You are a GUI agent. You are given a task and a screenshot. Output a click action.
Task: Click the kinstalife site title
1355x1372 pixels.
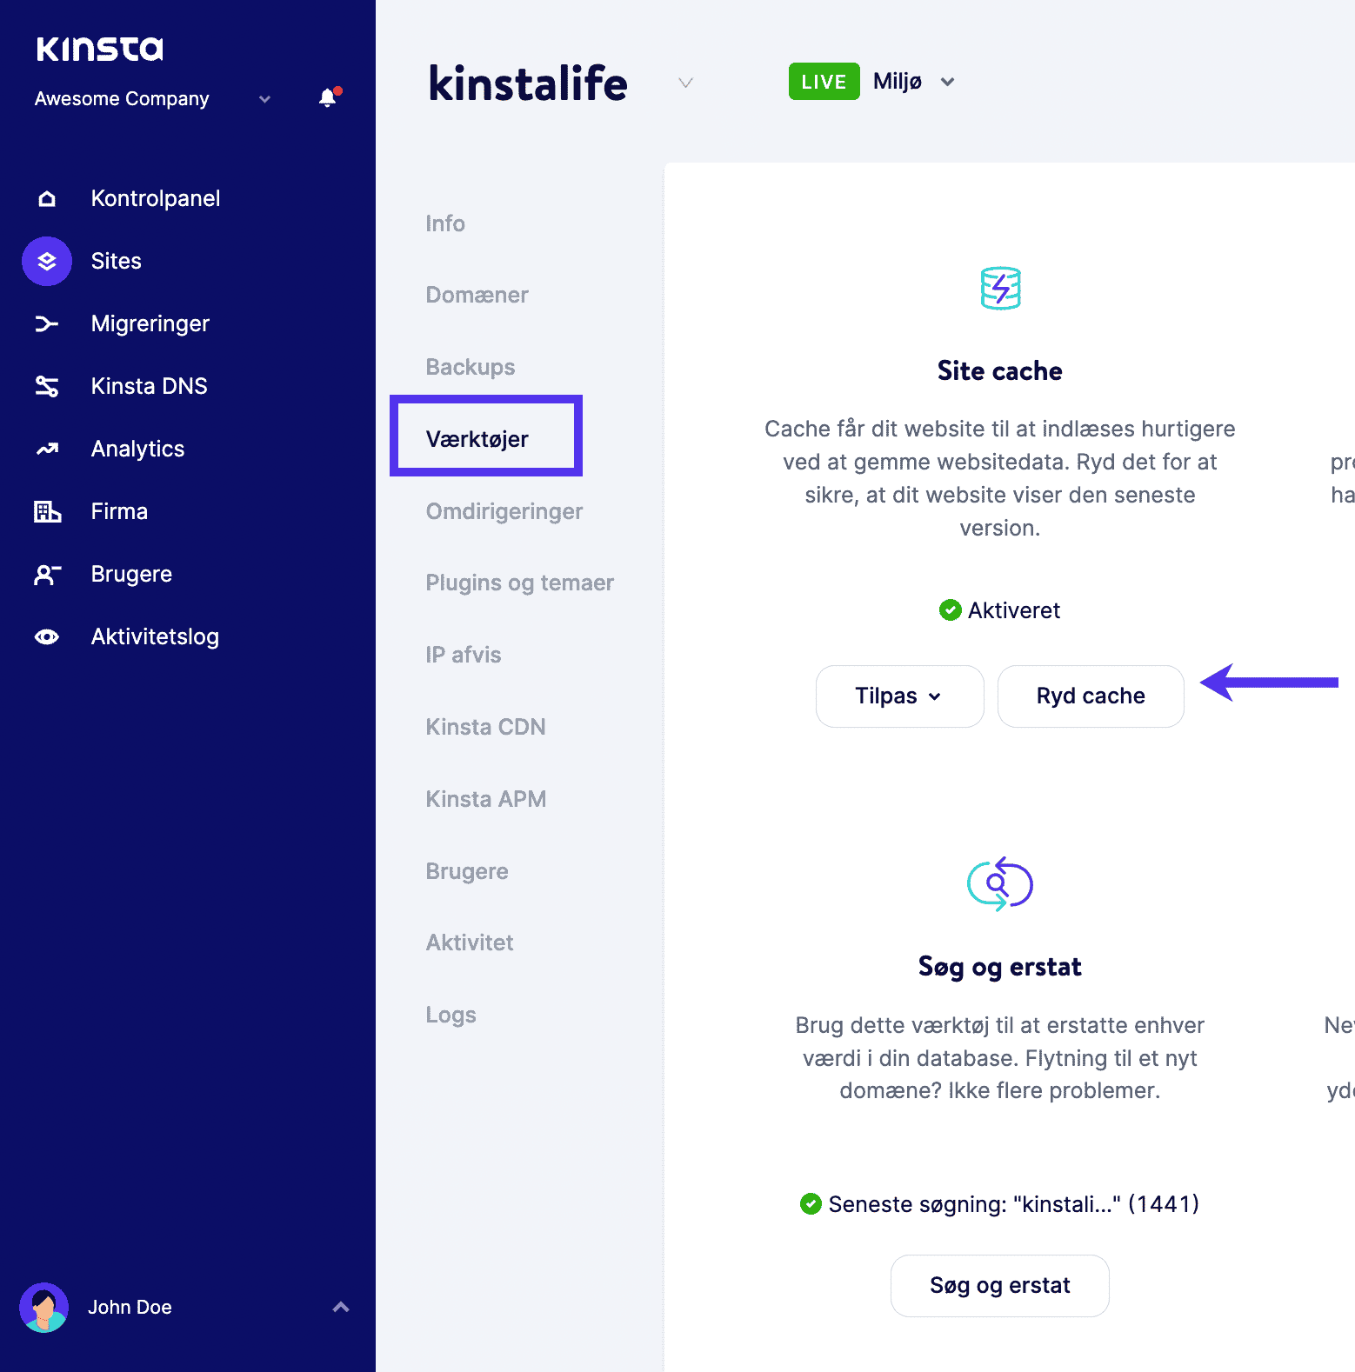[x=528, y=83]
